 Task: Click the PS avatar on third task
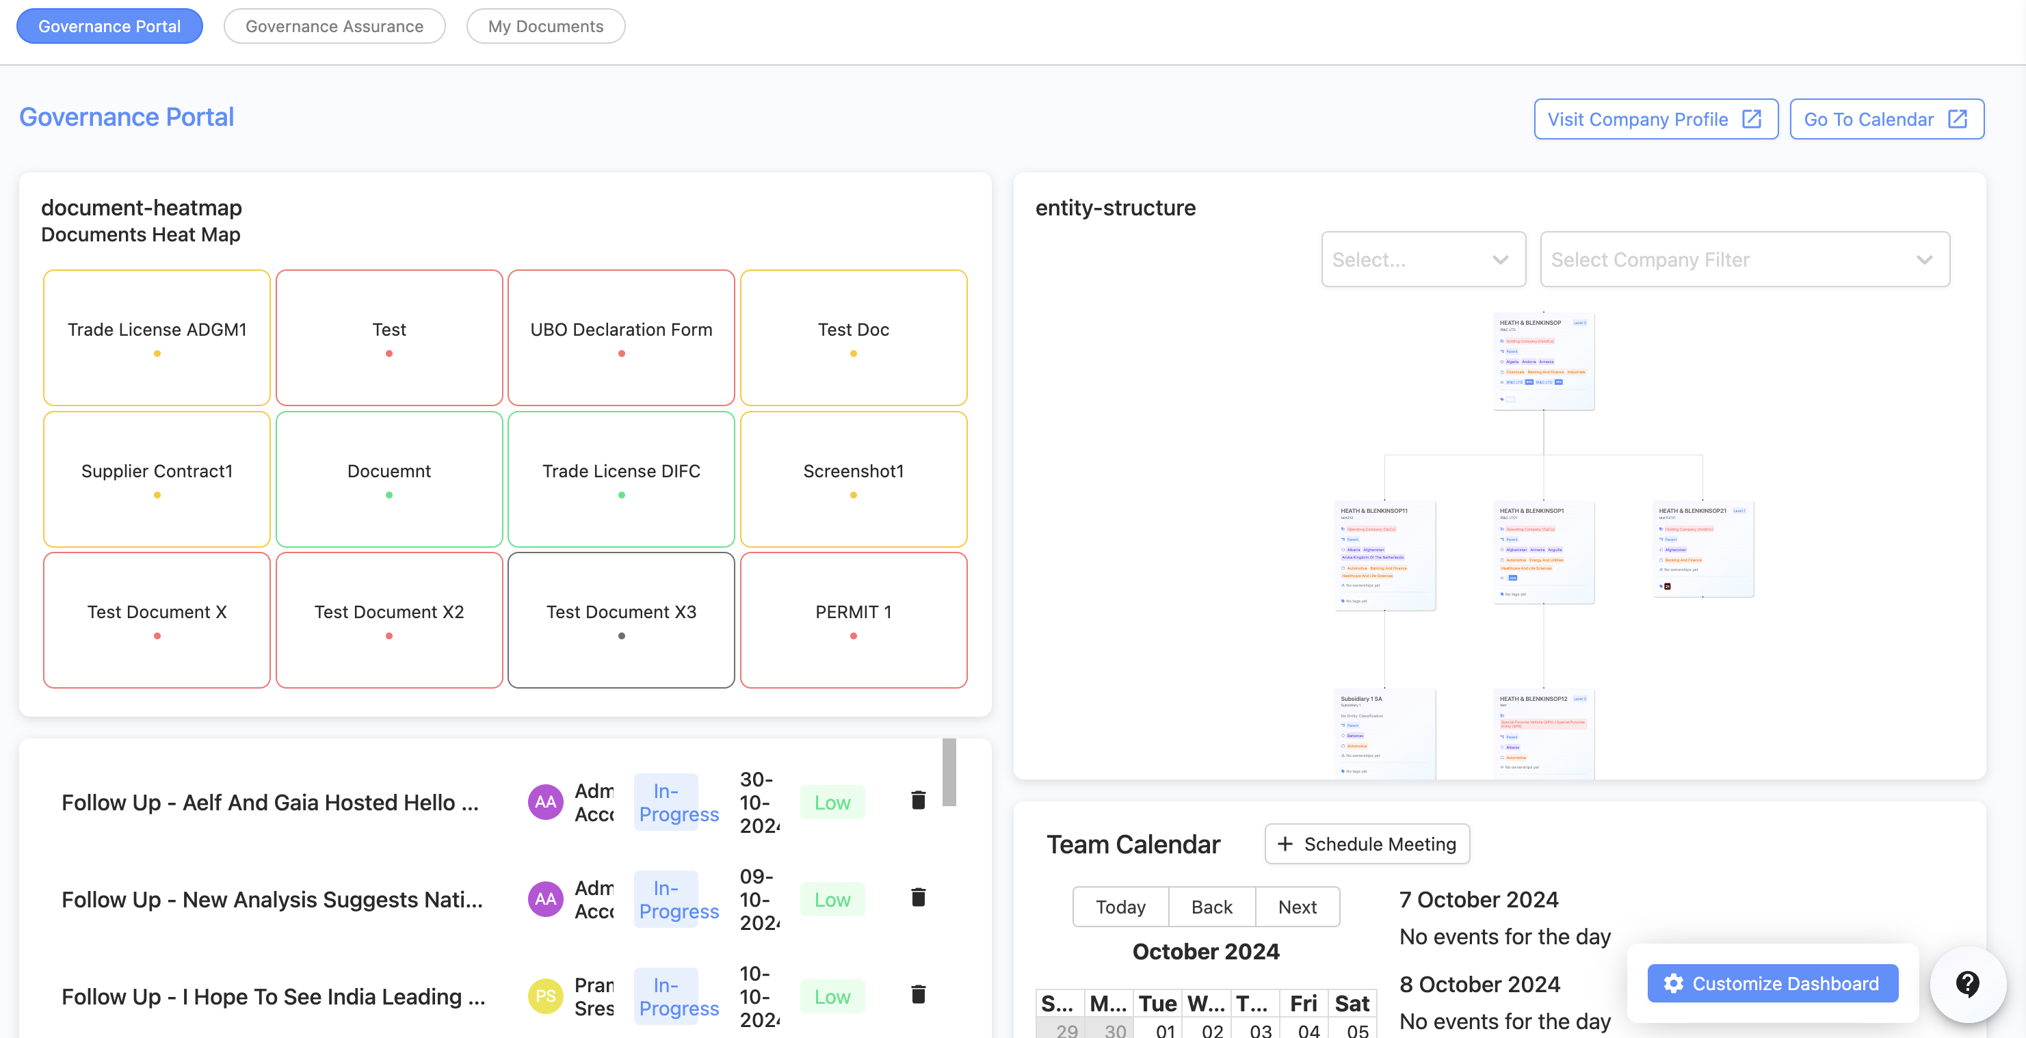tap(545, 996)
